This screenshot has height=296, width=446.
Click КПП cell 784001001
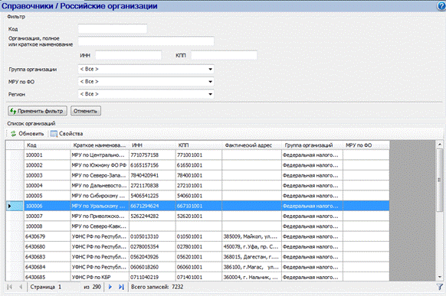(198, 175)
